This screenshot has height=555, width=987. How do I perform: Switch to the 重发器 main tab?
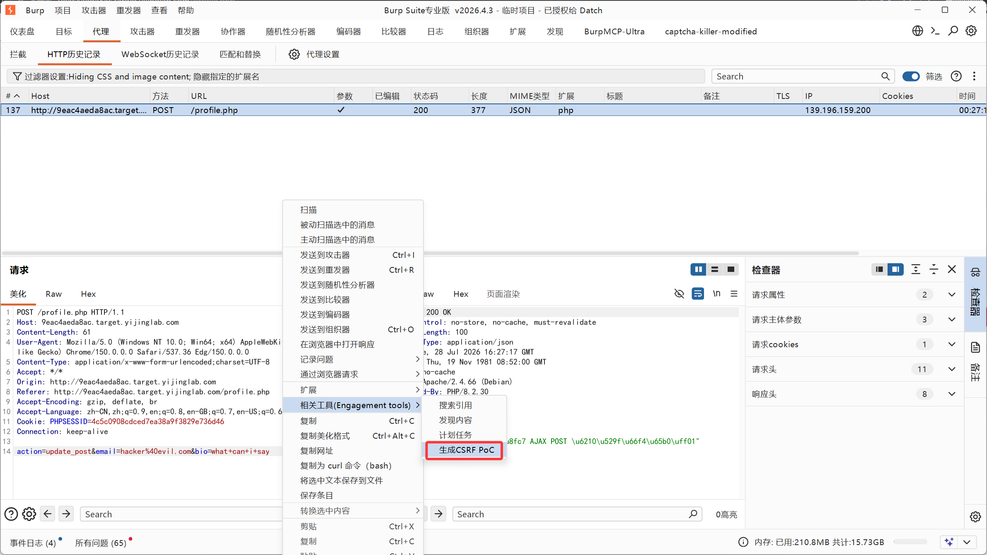[x=187, y=31]
